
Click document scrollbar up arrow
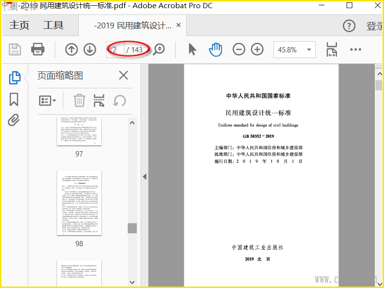379,74
